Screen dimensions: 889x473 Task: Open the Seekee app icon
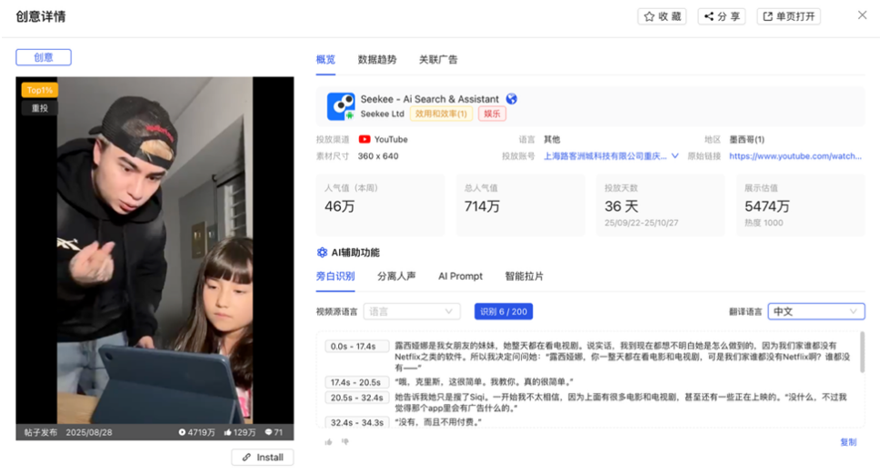point(341,106)
